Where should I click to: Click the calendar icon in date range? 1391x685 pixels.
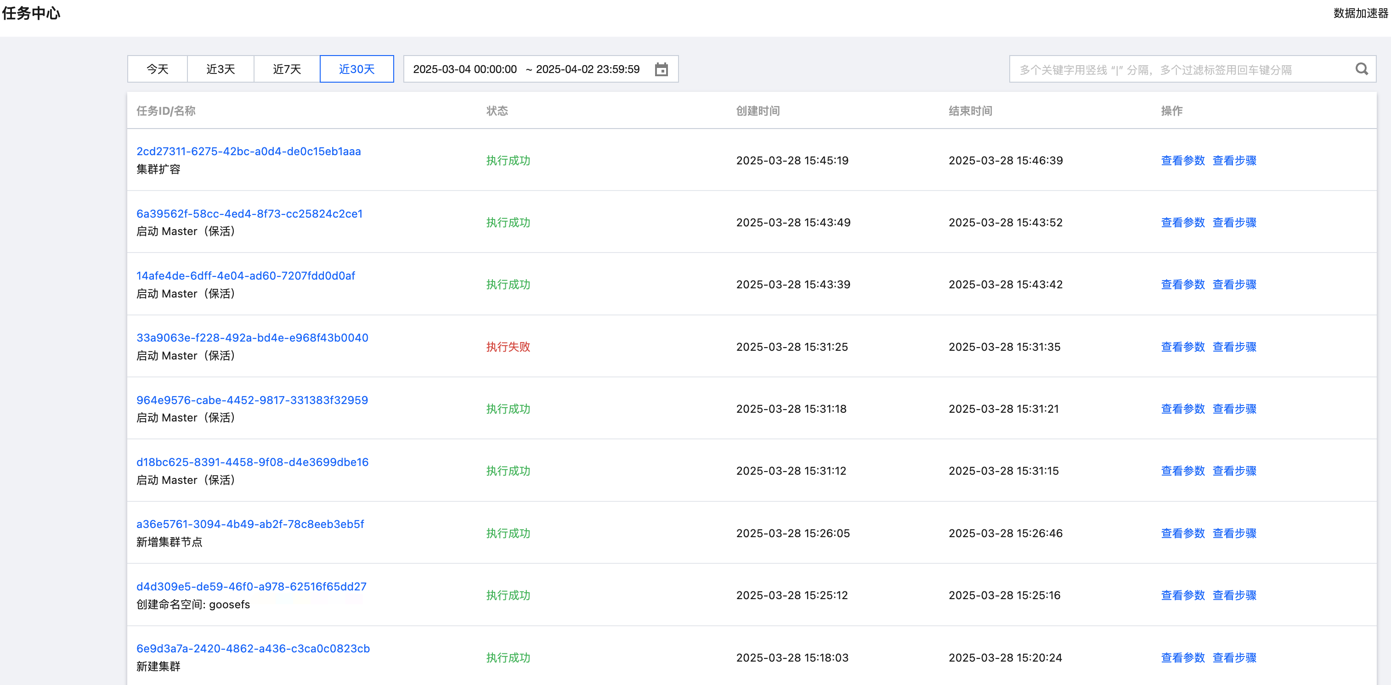[x=661, y=70]
